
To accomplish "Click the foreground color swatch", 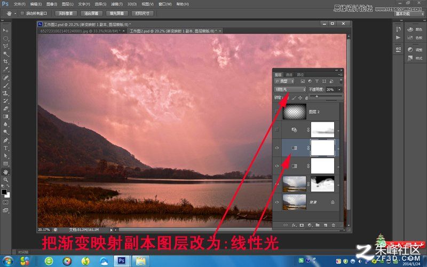I will [x=4, y=192].
